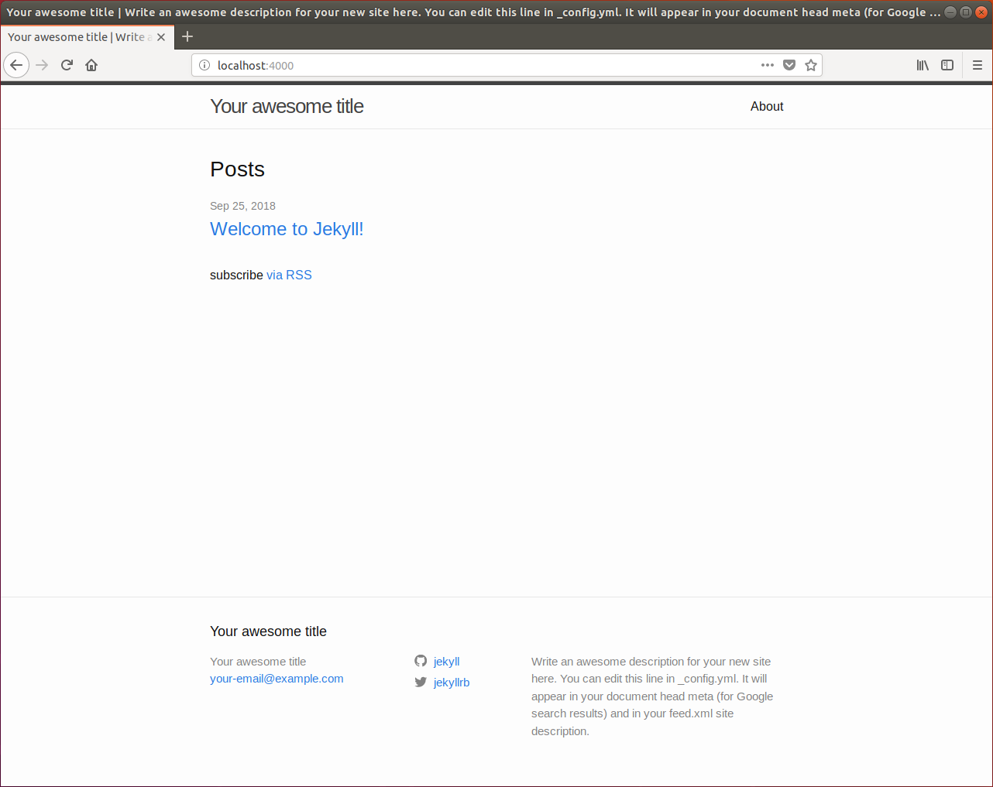The image size is (993, 787).
Task: Click the GitHub octocat icon in footer
Action: [x=421, y=661]
